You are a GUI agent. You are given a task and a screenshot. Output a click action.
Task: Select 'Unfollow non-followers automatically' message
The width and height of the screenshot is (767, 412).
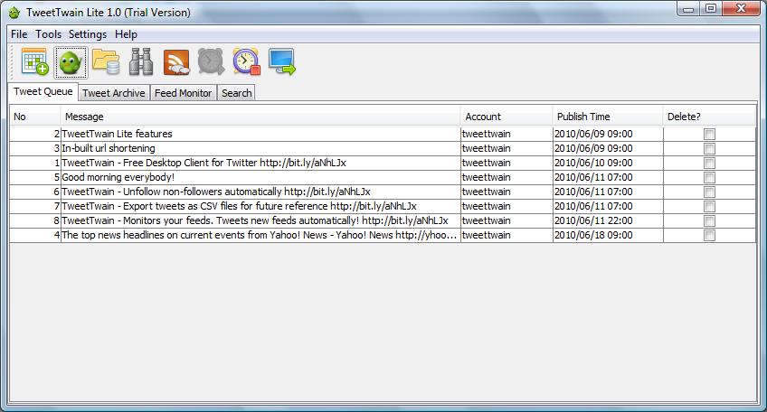tap(260, 192)
